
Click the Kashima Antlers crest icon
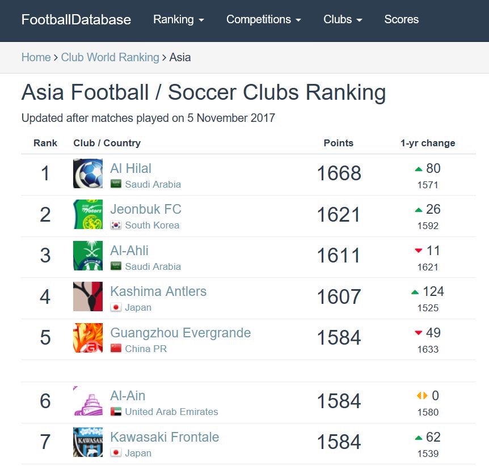tap(88, 296)
